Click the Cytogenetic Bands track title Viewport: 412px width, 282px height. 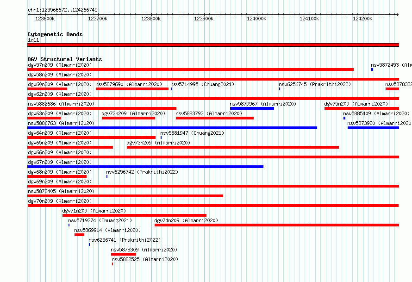pos(55,34)
